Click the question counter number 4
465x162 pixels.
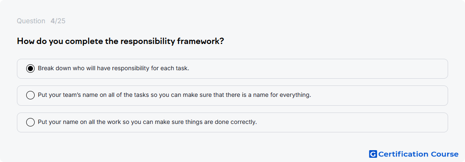52,21
